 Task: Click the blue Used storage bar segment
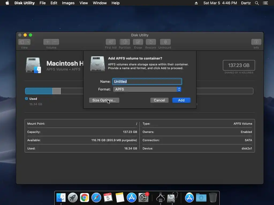(39, 91)
